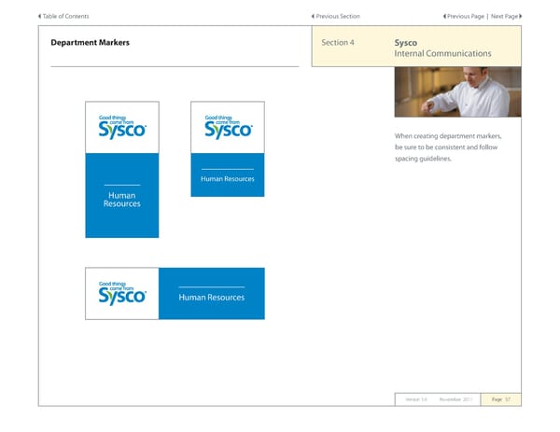Click the arrow icon beside Table of Contents
The width and height of the screenshot is (560, 432).
tap(39, 17)
